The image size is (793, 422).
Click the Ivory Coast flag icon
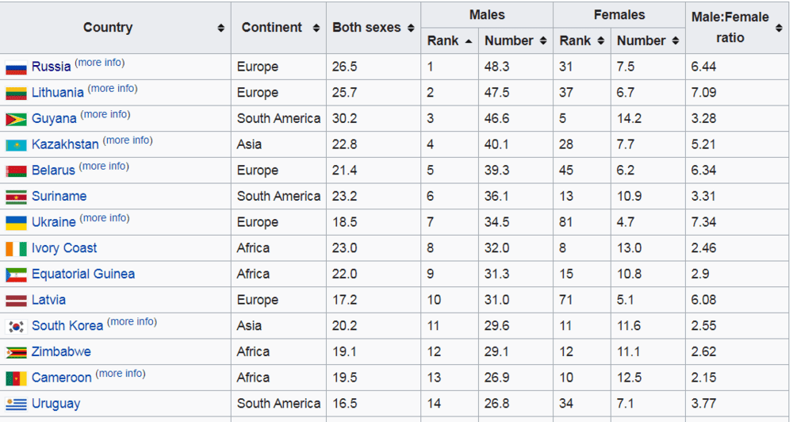pos(16,249)
